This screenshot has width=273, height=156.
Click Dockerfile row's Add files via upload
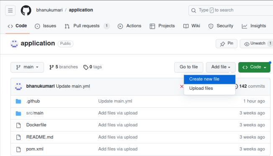(118, 125)
